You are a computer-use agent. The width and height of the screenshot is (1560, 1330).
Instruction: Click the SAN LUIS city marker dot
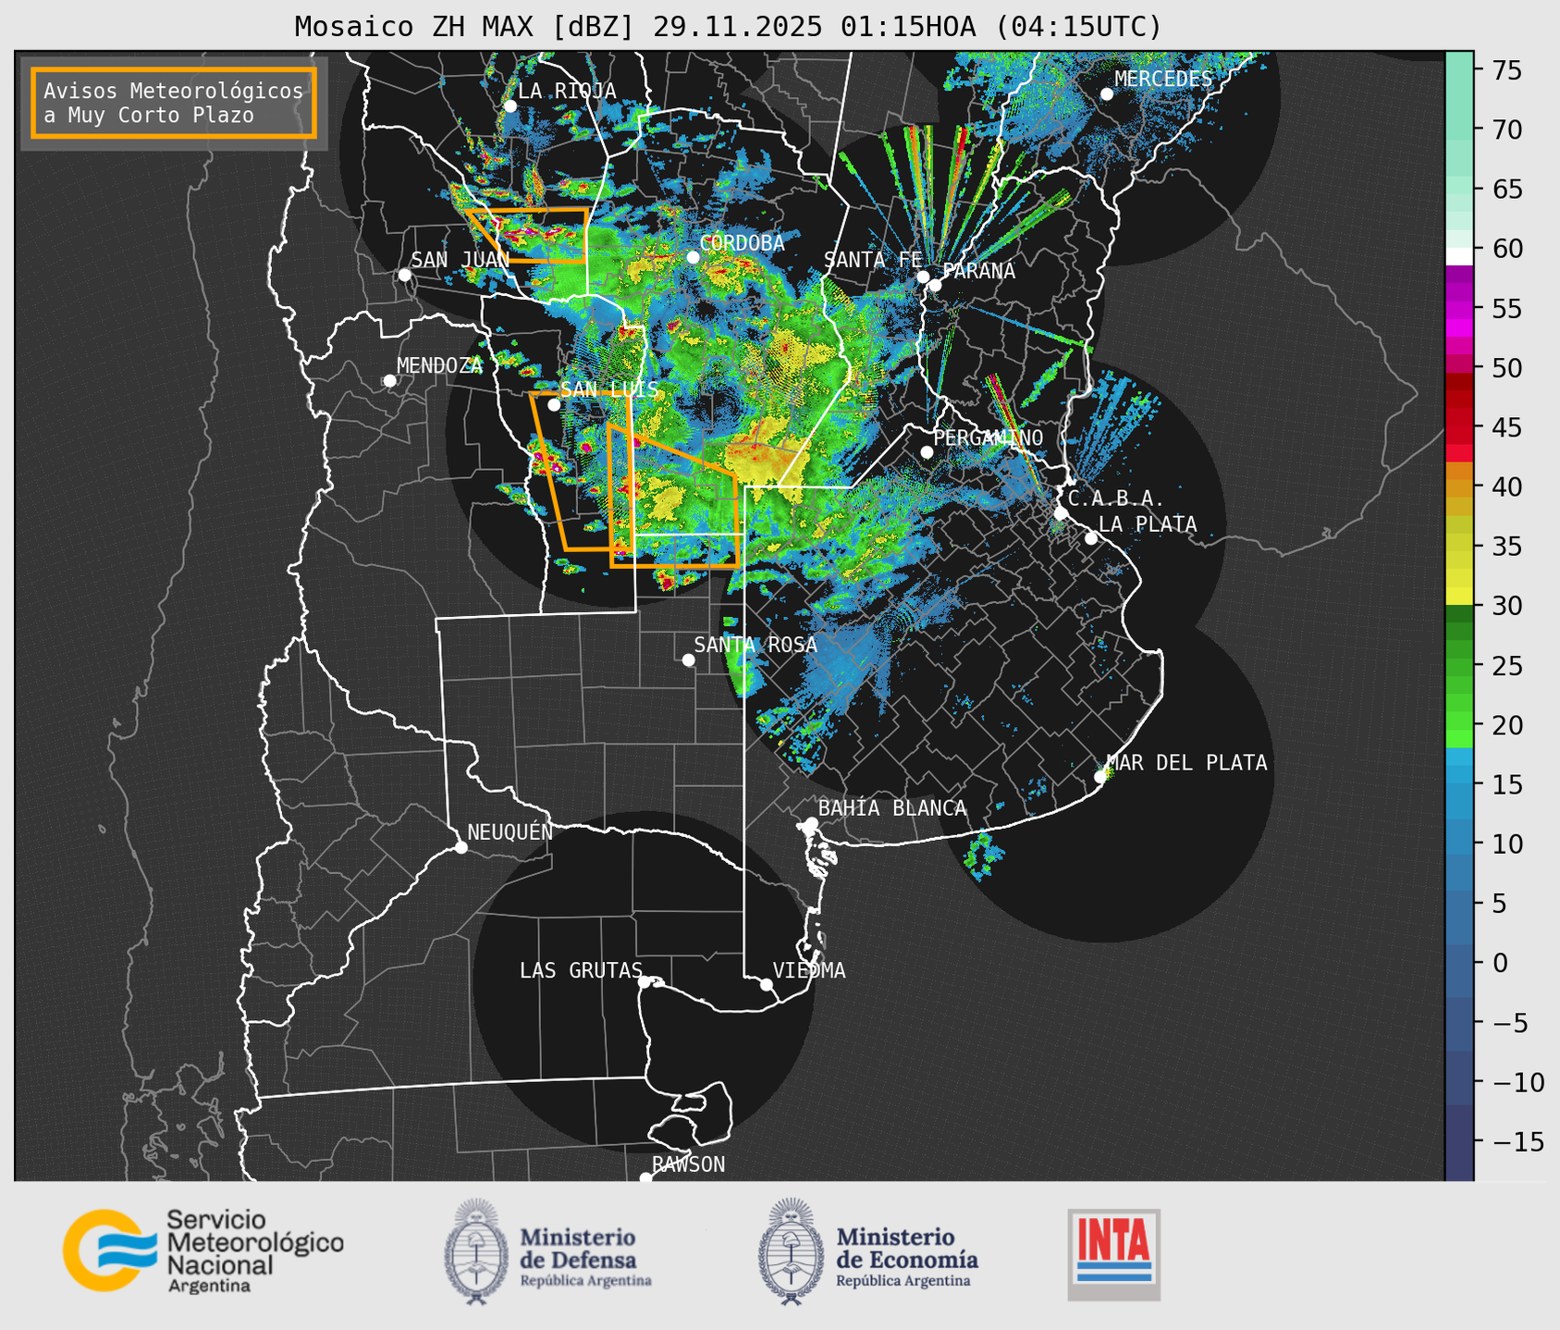pyautogui.click(x=554, y=405)
